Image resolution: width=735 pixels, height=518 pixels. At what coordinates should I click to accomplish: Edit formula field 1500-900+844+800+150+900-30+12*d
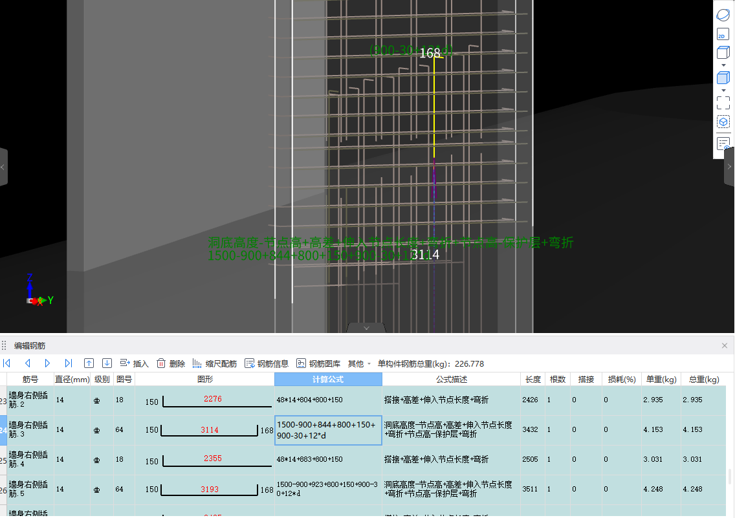pyautogui.click(x=328, y=430)
